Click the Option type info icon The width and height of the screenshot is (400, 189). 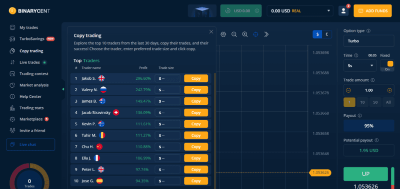pyautogui.click(x=368, y=31)
